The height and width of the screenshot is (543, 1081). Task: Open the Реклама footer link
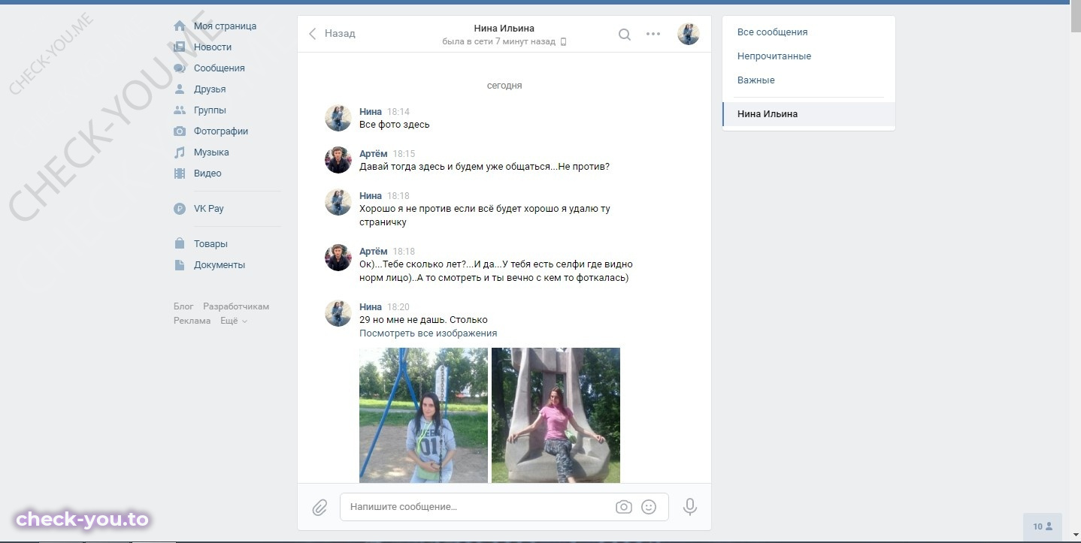192,321
